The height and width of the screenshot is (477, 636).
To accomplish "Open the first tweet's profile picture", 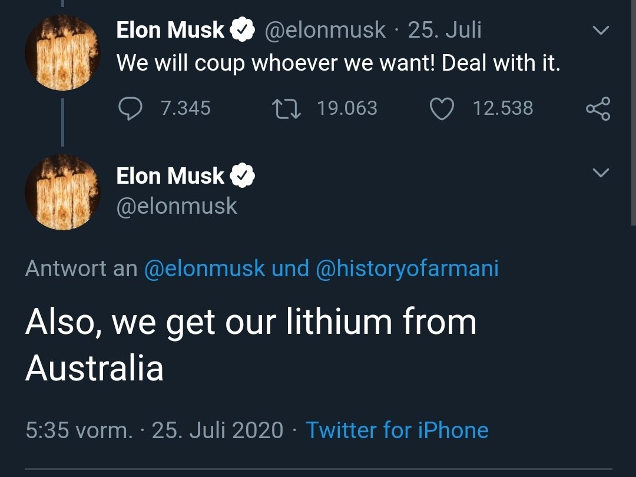I will 62,53.
